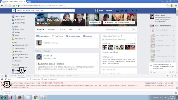Open chat settings gear icon
The image size is (178, 100).
pyautogui.click(x=170, y=72)
